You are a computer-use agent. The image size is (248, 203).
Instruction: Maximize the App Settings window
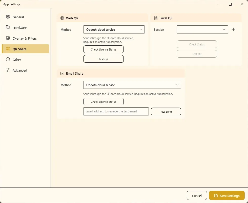[x=230, y=4]
